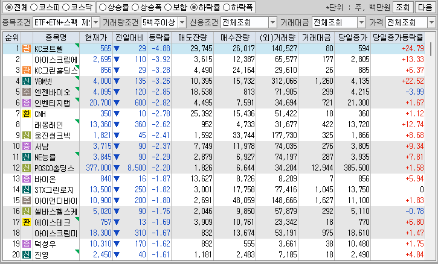Viewport: 438px width, 264px height.
Task: Select the 상승폭 radio button
Action: 135,7
